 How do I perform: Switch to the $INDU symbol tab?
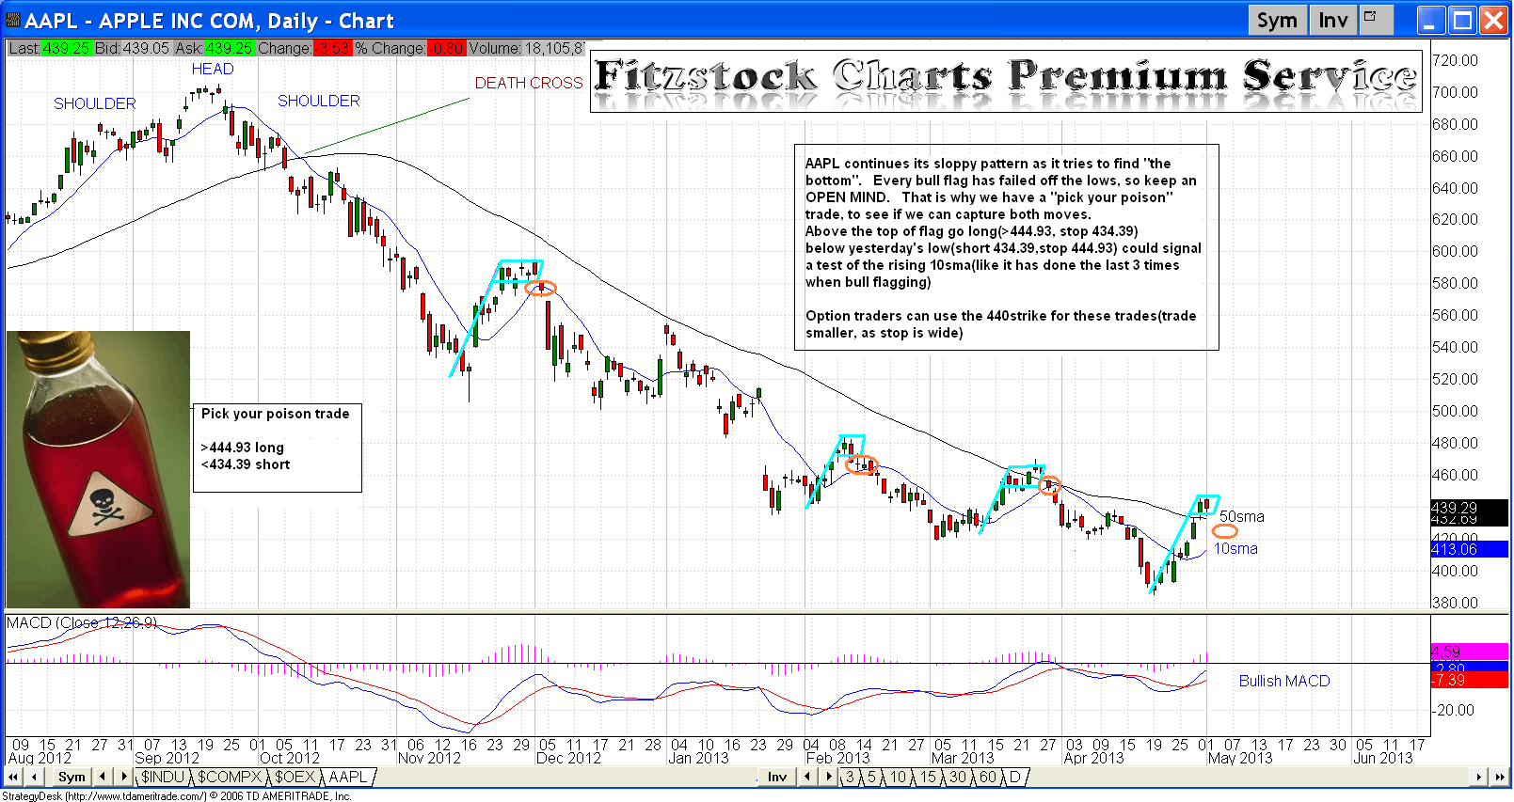[x=163, y=777]
